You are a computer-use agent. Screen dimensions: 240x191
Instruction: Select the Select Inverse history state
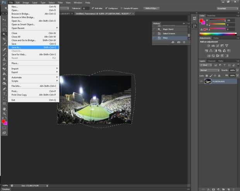[x=170, y=34]
